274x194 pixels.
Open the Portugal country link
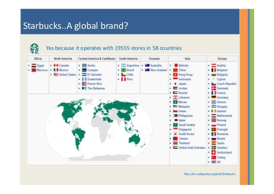click(222, 129)
